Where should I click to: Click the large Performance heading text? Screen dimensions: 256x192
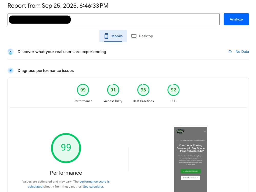66,173
